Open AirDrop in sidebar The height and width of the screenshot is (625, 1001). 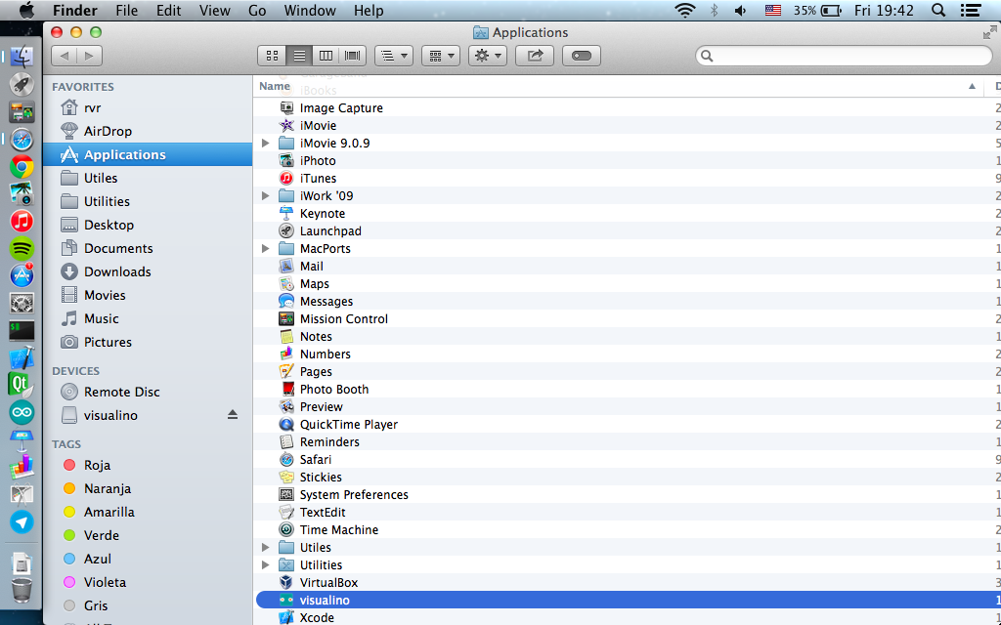click(x=148, y=131)
